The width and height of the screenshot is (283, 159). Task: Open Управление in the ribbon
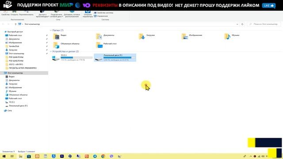(x=101, y=16)
